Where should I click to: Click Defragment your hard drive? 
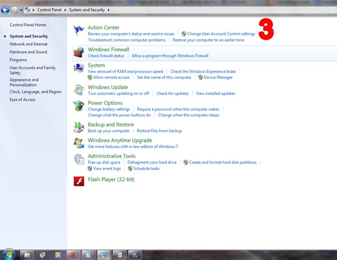pos(152,163)
